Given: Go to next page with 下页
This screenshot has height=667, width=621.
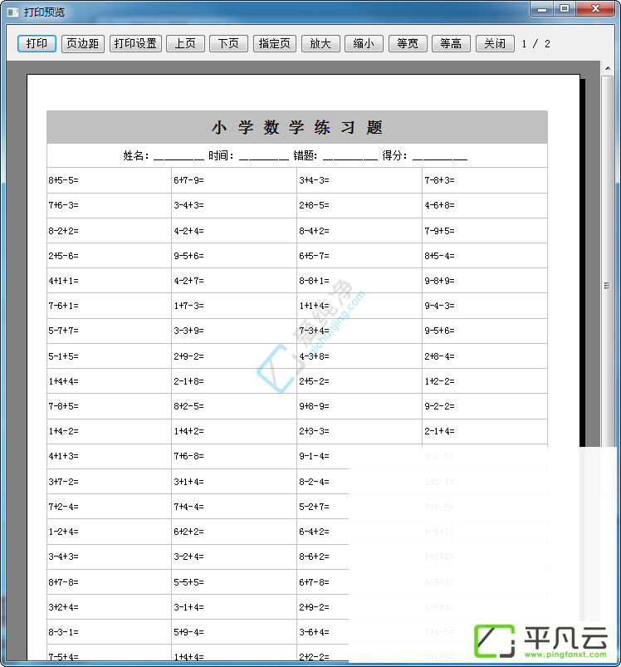Looking at the screenshot, I should (x=228, y=43).
